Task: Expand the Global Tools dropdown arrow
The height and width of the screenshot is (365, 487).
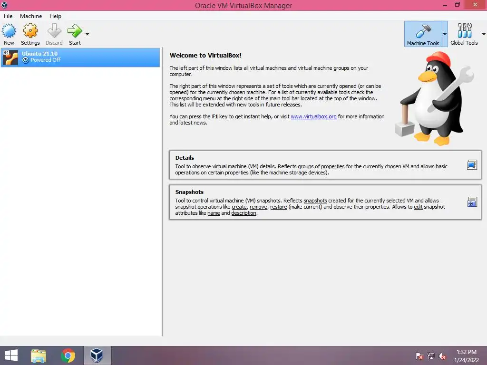Action: click(x=484, y=34)
